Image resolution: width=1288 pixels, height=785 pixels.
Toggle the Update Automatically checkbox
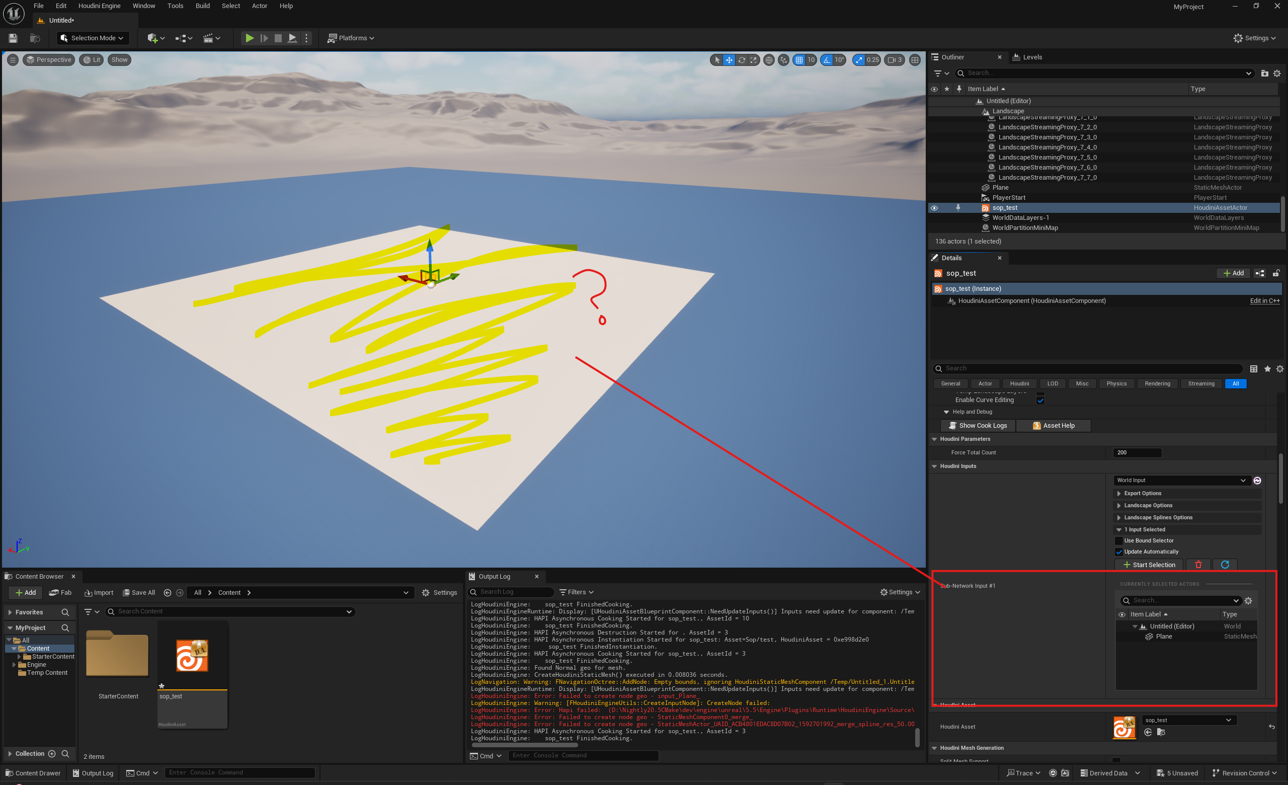tap(1118, 552)
